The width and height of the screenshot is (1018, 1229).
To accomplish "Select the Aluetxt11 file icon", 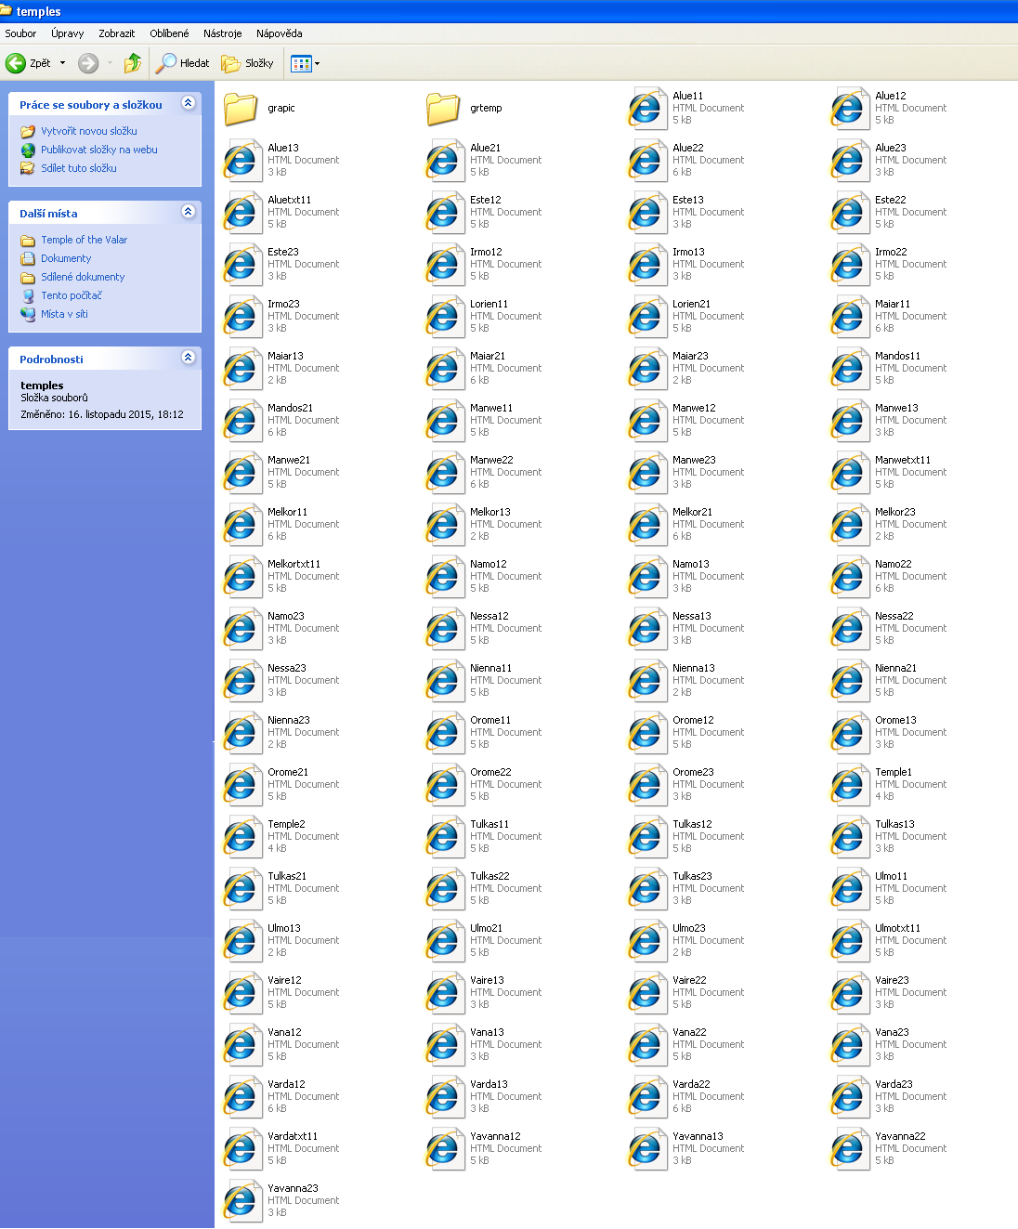I will pos(242,212).
